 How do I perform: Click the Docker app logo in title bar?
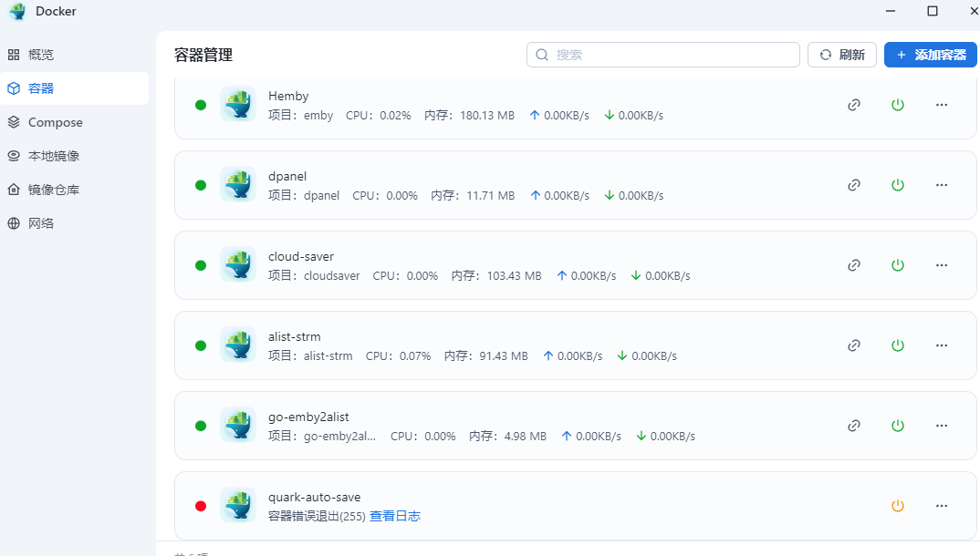coord(18,11)
